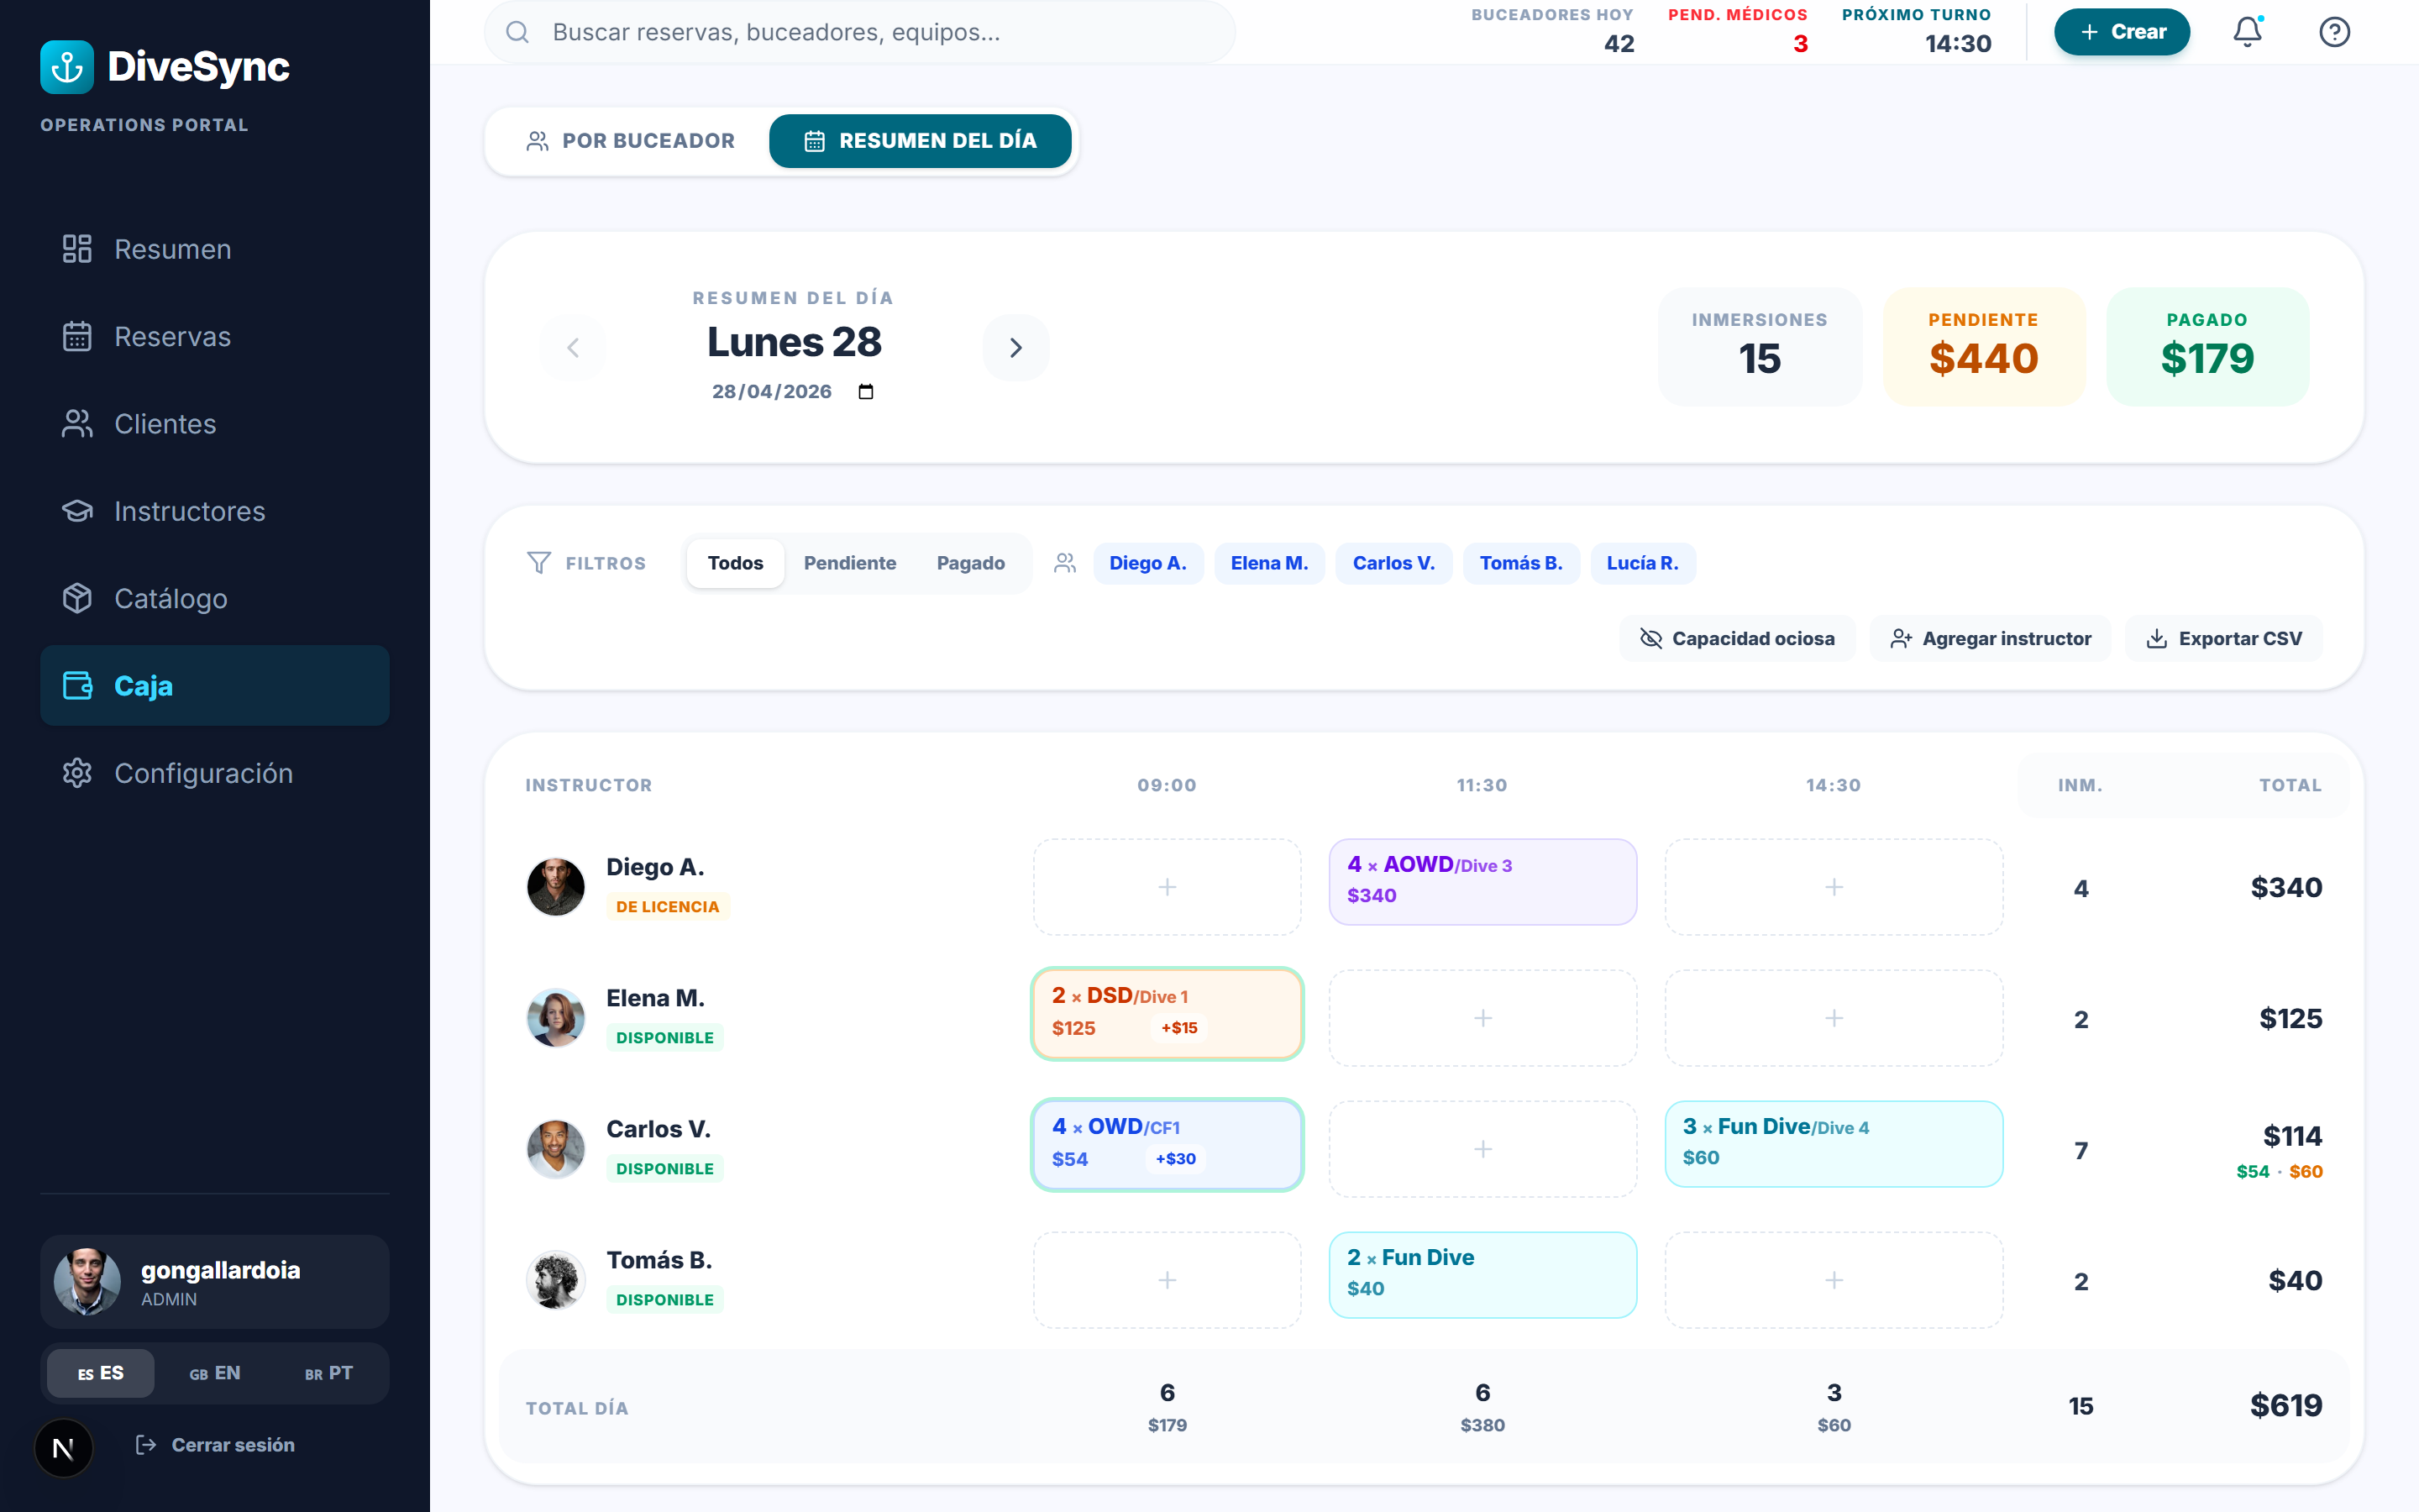This screenshot has height=1512, width=2419.
Task: Click Carlos V.'s avatar photo
Action: [x=556, y=1149]
